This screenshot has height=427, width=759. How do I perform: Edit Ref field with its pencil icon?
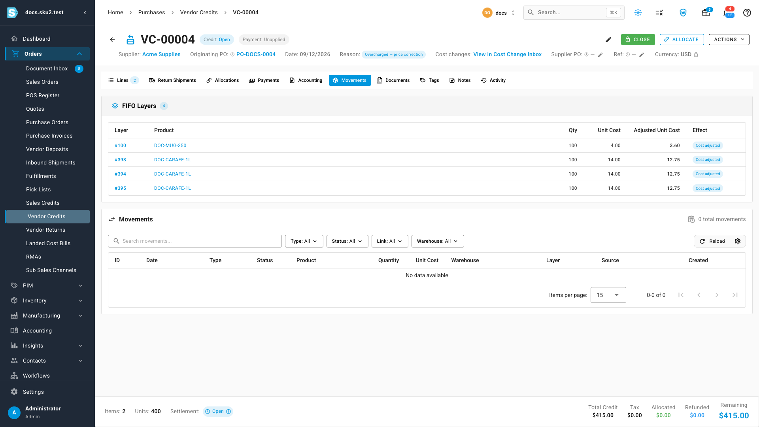pos(642,55)
